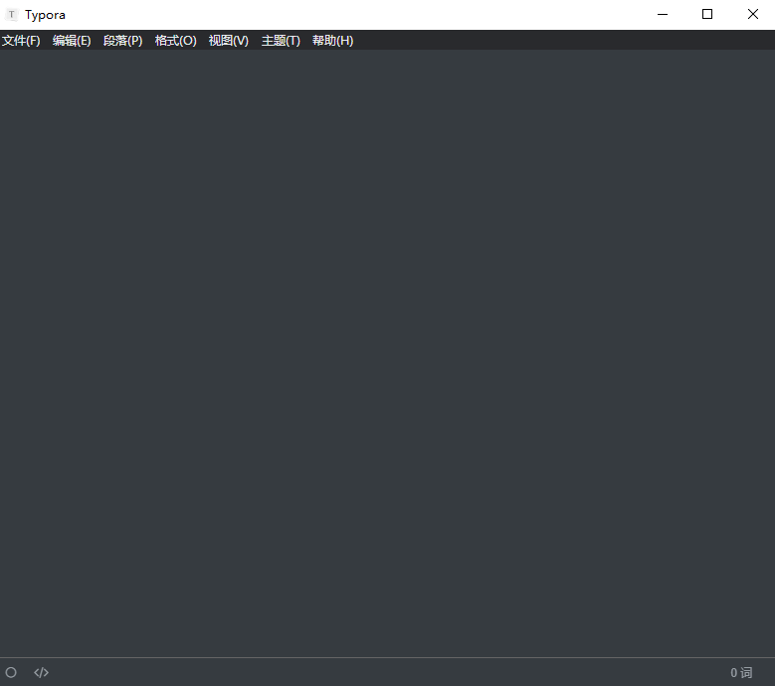This screenshot has height=686, width=775.
Task: Toggle the sidebar with the circle icon
Action: (11, 673)
